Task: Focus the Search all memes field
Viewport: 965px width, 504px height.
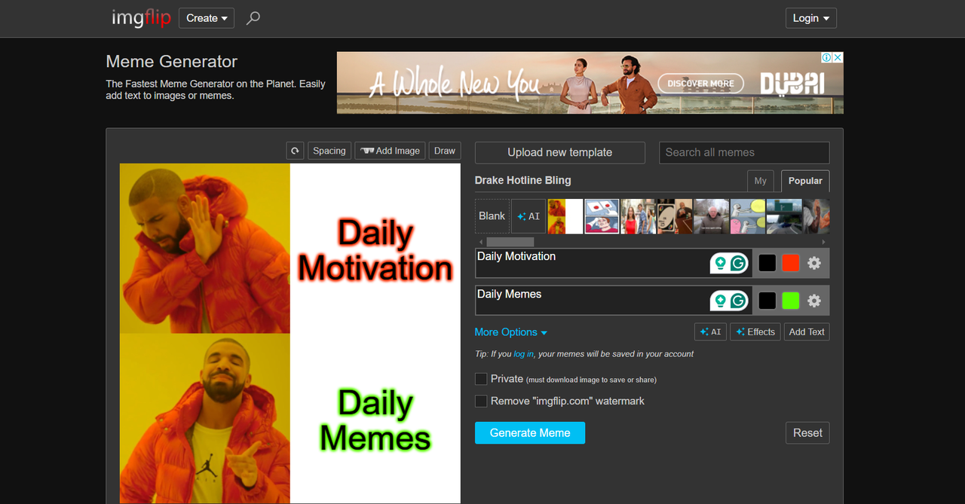Action: [x=744, y=152]
